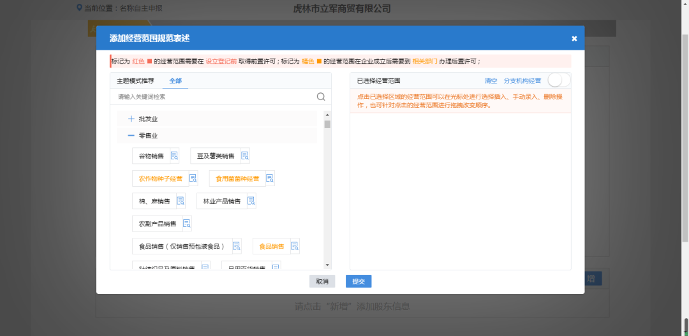Open details icon next to 农作物种子经营
The width and height of the screenshot is (689, 336).
click(193, 179)
